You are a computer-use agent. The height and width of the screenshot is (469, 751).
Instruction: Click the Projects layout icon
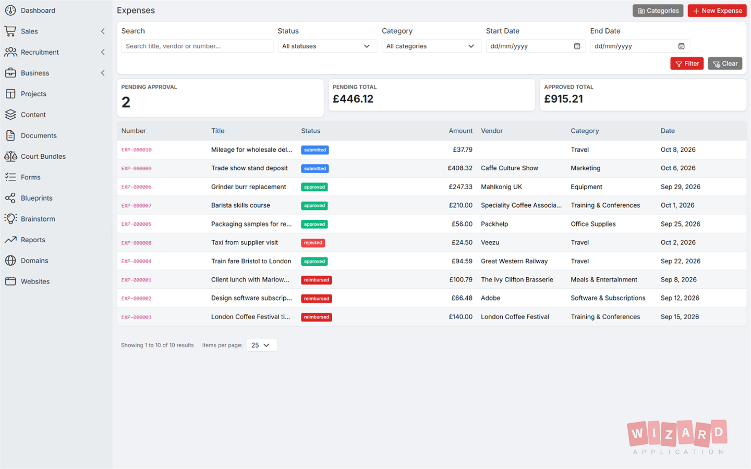pos(10,94)
